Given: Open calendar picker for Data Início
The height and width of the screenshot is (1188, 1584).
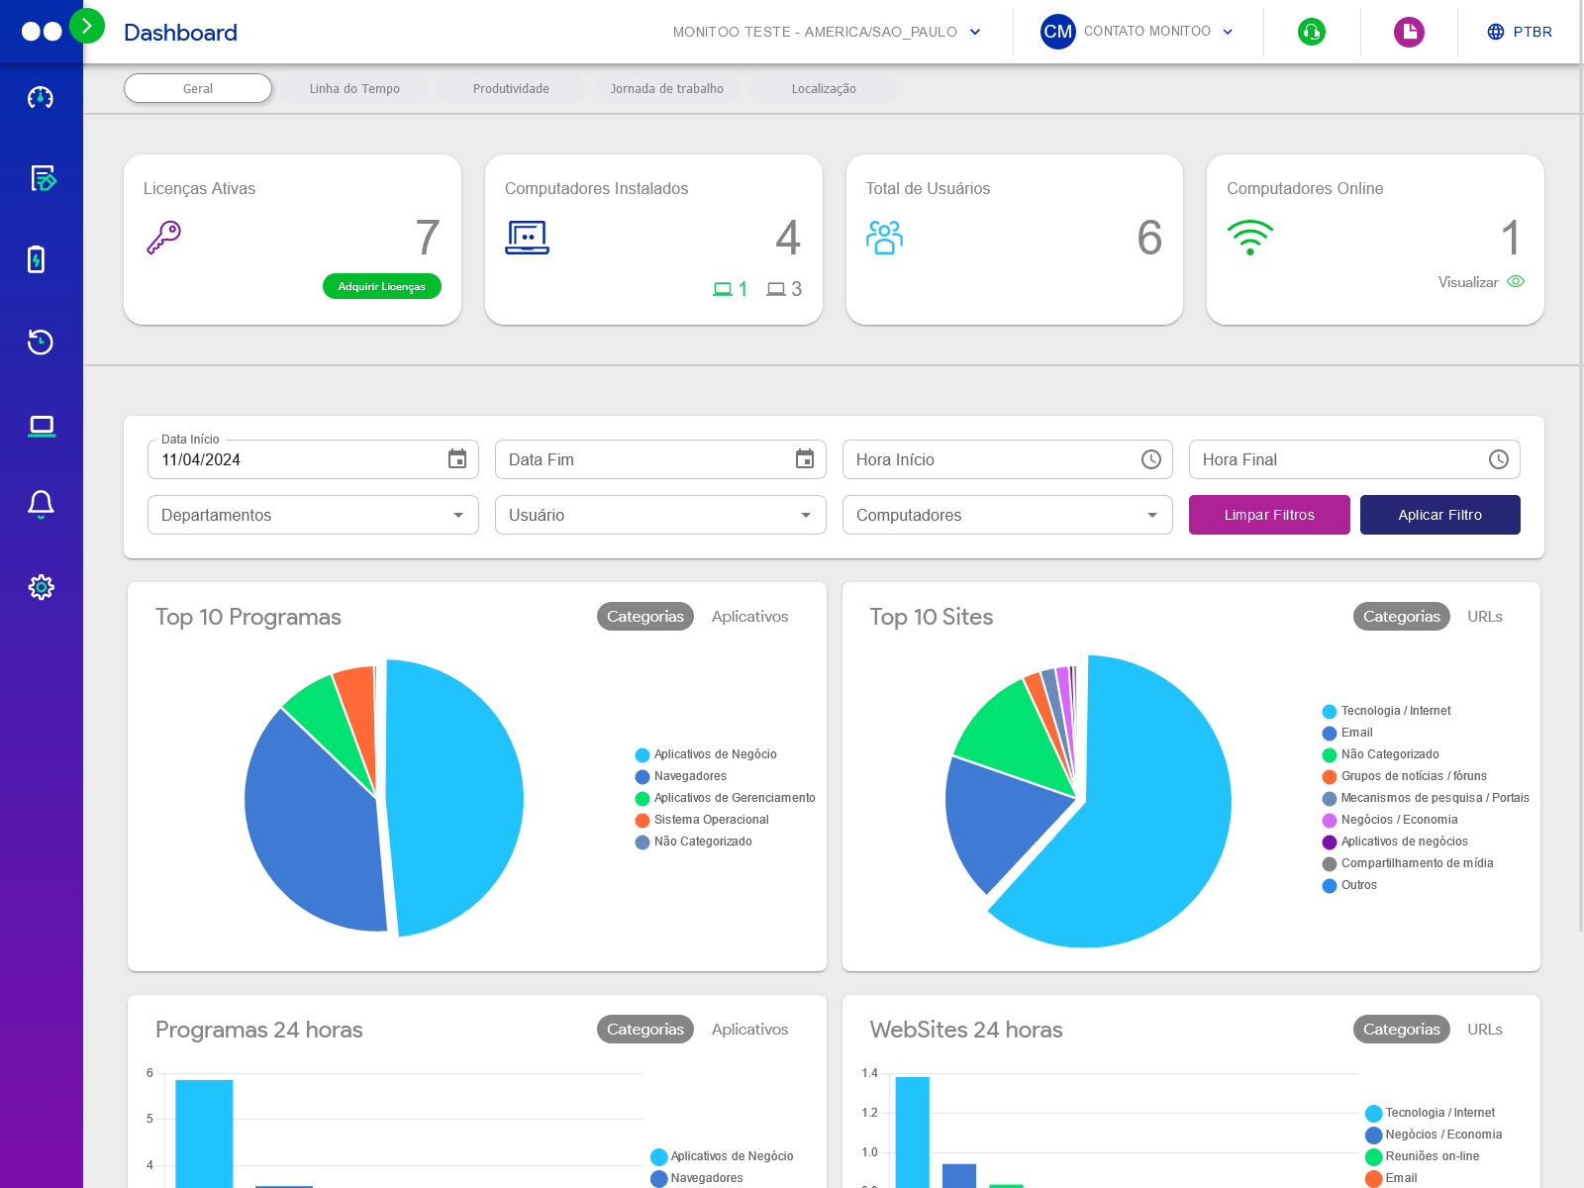Looking at the screenshot, I should [x=457, y=459].
